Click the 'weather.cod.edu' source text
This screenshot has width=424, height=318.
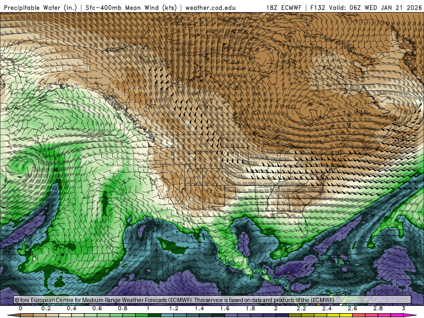point(210,7)
